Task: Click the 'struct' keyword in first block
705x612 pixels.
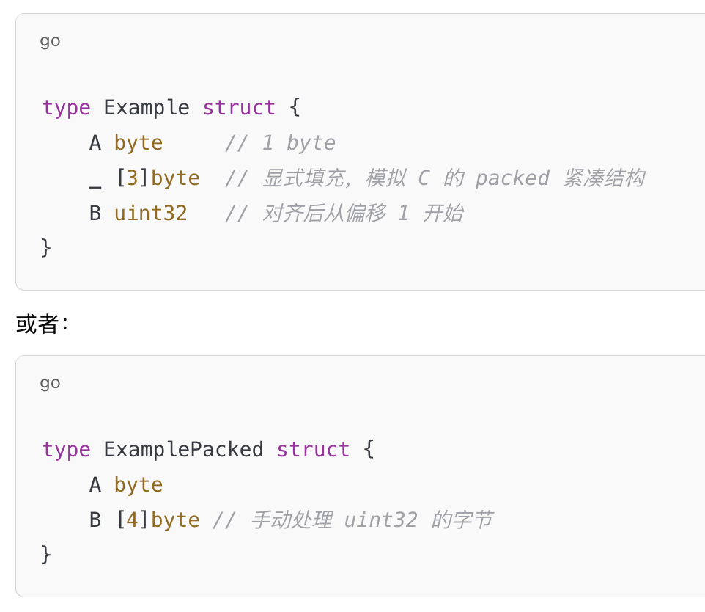Action: pos(239,108)
